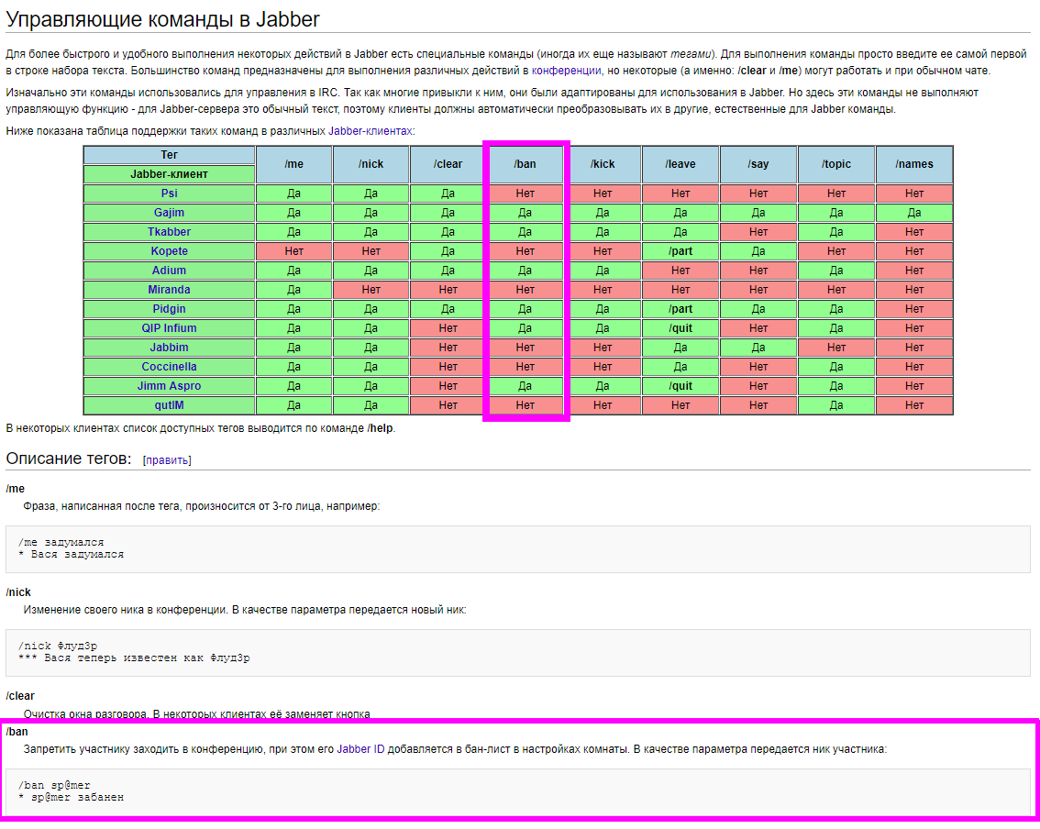Click the /ban term heading in the tag descriptions
The height and width of the screenshot is (829, 1040).
coord(17,732)
